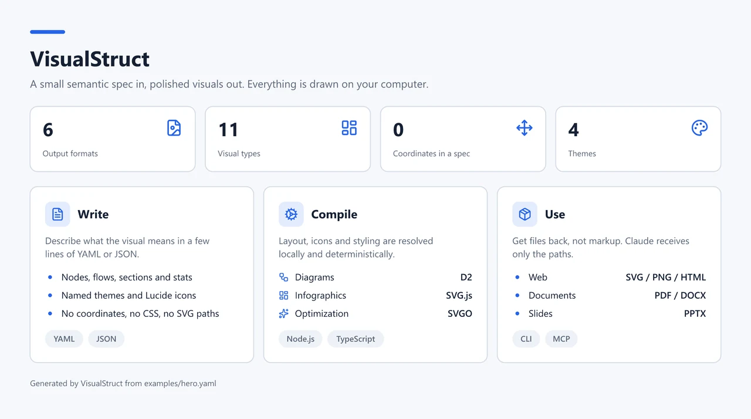Click the '11' visual types number
This screenshot has width=751, height=419.
[228, 130]
